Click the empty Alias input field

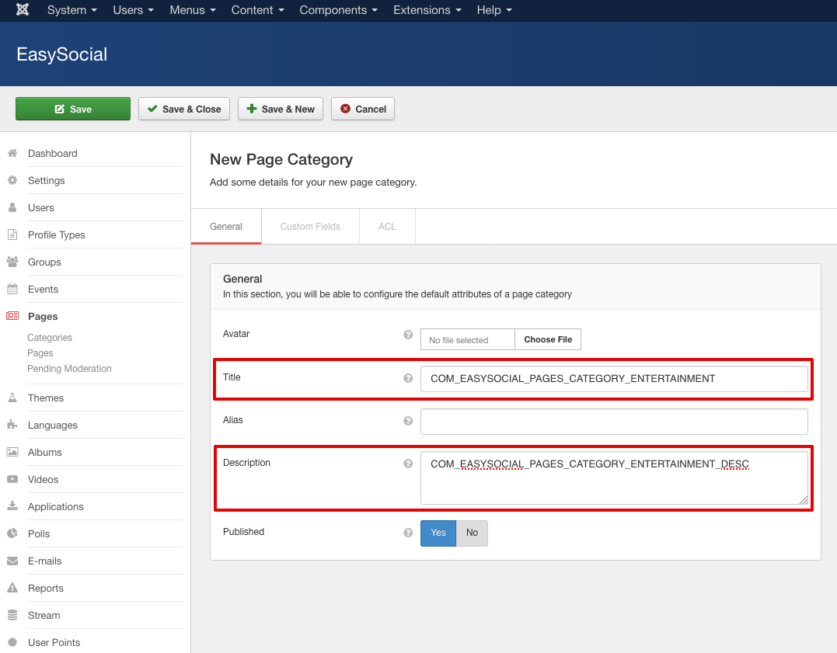click(x=614, y=422)
